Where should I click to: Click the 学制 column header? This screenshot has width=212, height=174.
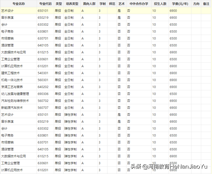click(103, 4)
